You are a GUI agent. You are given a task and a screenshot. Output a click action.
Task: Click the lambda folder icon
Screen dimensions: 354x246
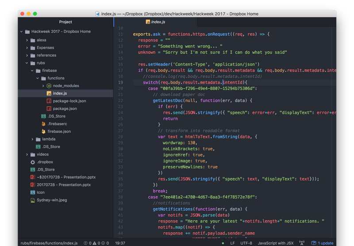[38, 139]
